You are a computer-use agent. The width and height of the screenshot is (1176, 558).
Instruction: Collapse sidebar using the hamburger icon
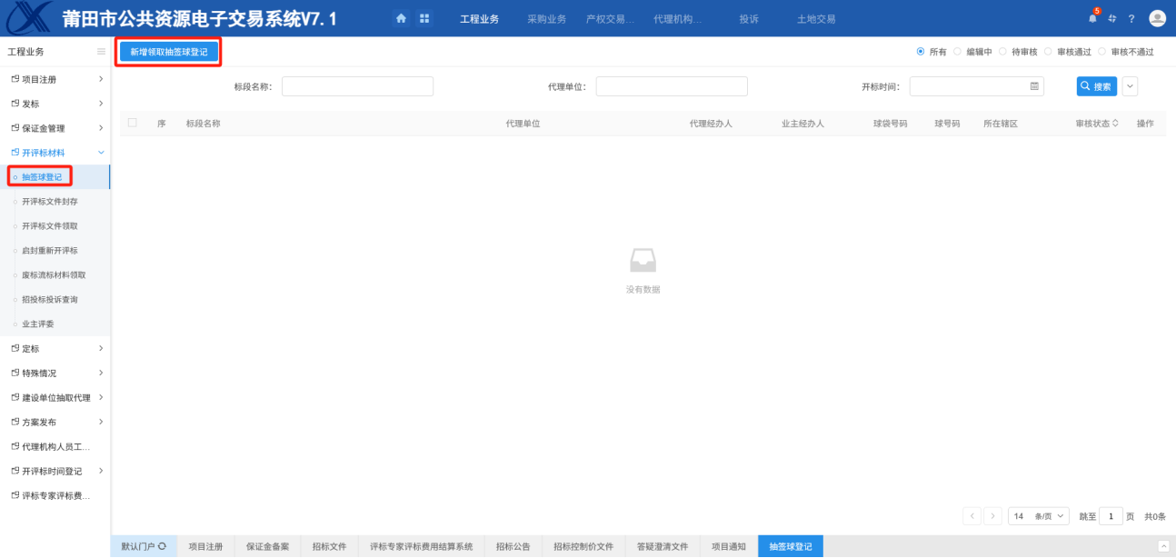(101, 52)
